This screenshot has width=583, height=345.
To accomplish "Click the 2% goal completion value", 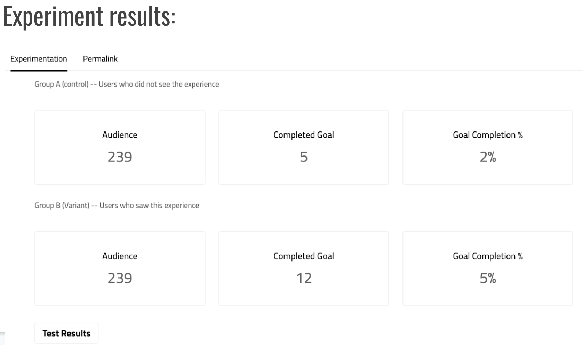I will point(488,157).
